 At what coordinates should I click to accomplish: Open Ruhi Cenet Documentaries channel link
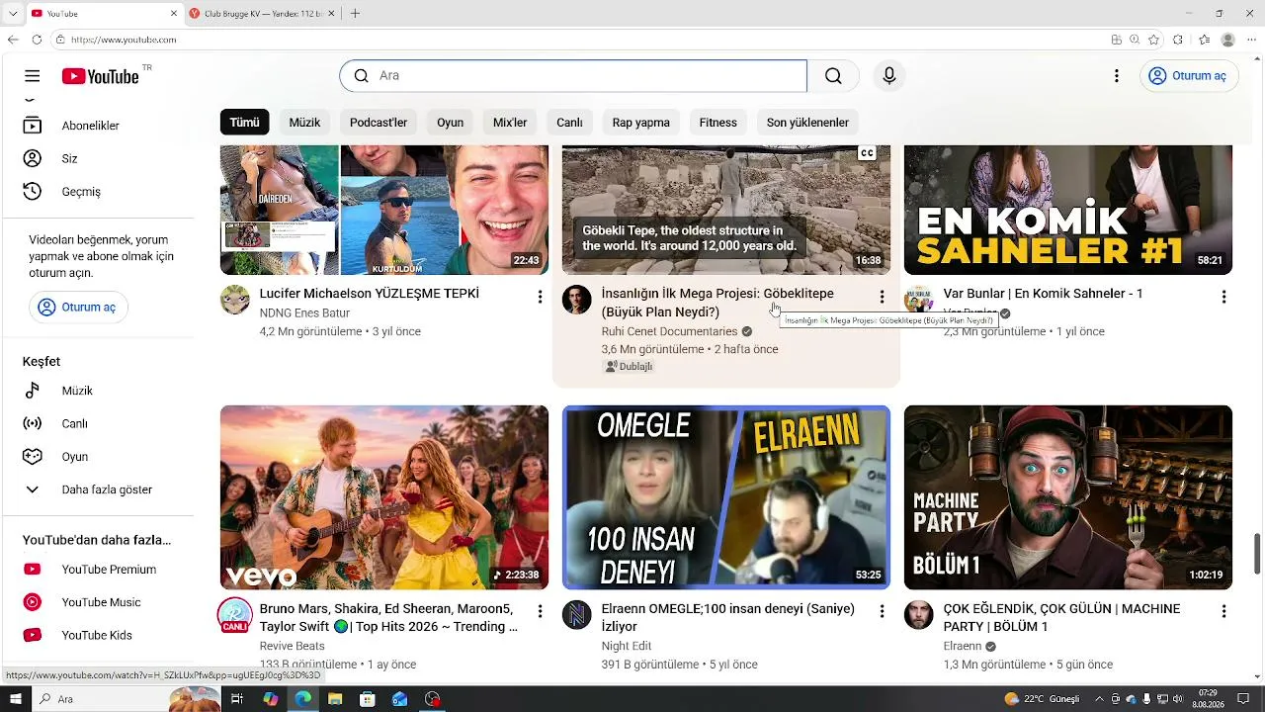tap(669, 331)
